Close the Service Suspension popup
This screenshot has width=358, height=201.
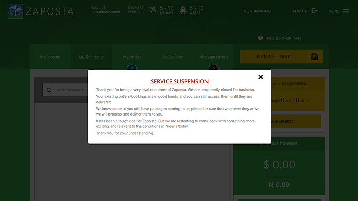pyautogui.click(x=261, y=77)
